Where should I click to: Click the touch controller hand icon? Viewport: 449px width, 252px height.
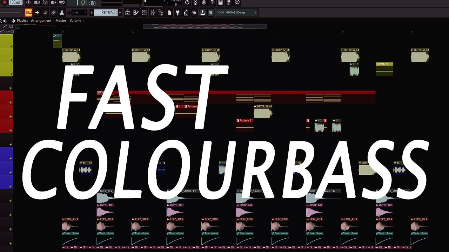click(194, 13)
